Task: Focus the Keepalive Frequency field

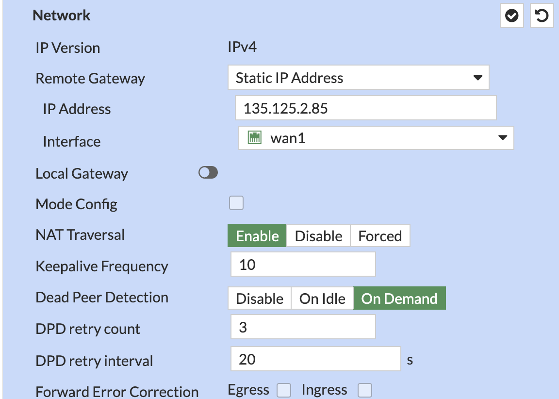Action: pyautogui.click(x=303, y=265)
